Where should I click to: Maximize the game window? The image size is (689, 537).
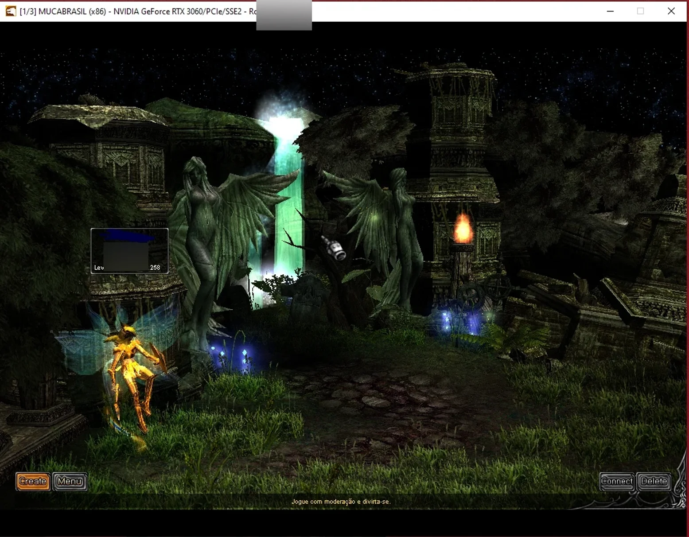click(640, 11)
